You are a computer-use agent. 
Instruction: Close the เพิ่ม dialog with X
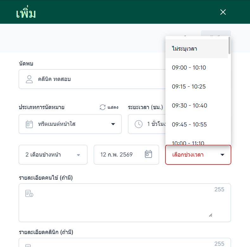point(223,12)
